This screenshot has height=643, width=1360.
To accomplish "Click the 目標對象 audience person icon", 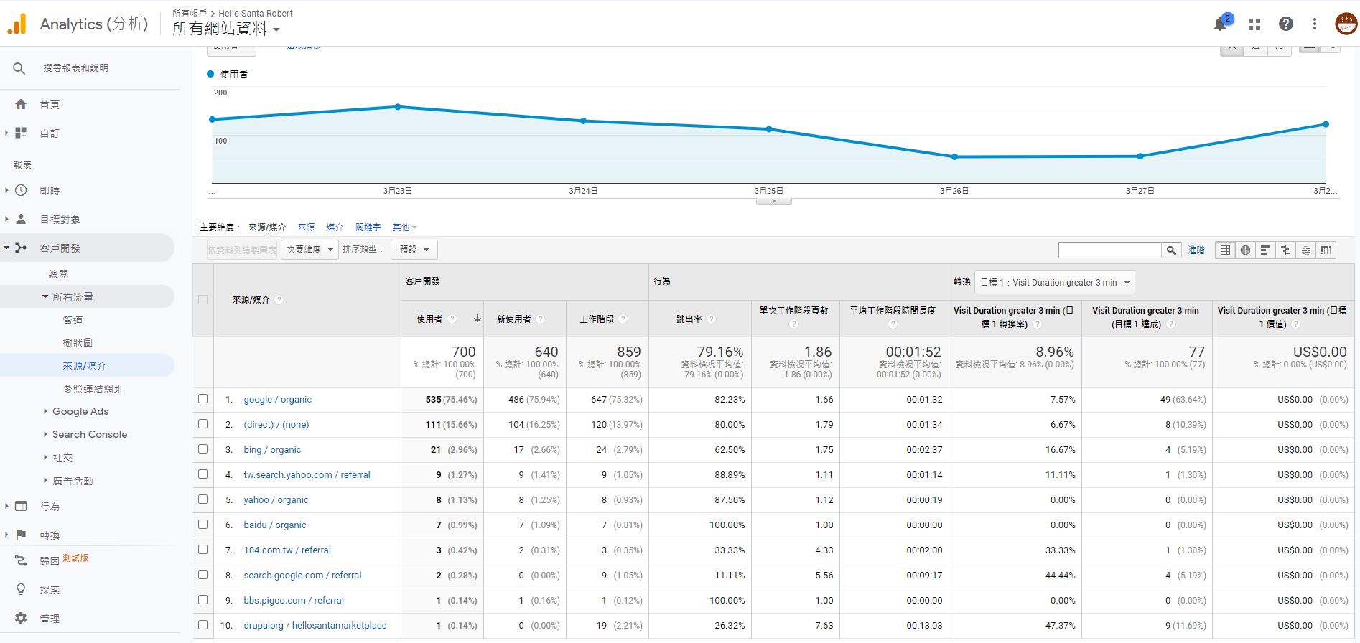I will coord(21,220).
